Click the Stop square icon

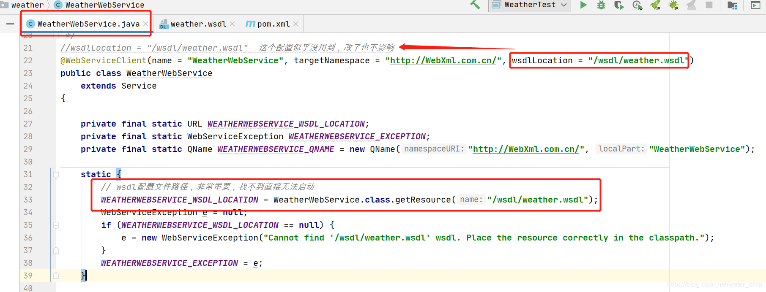pyautogui.click(x=709, y=5)
